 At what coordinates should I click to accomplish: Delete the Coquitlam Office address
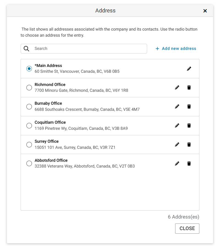point(189,125)
